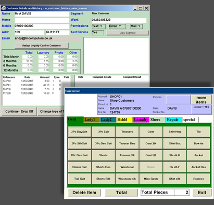Exit the Main Screen window
Viewport: 214px width, 205px height.
[202, 193]
